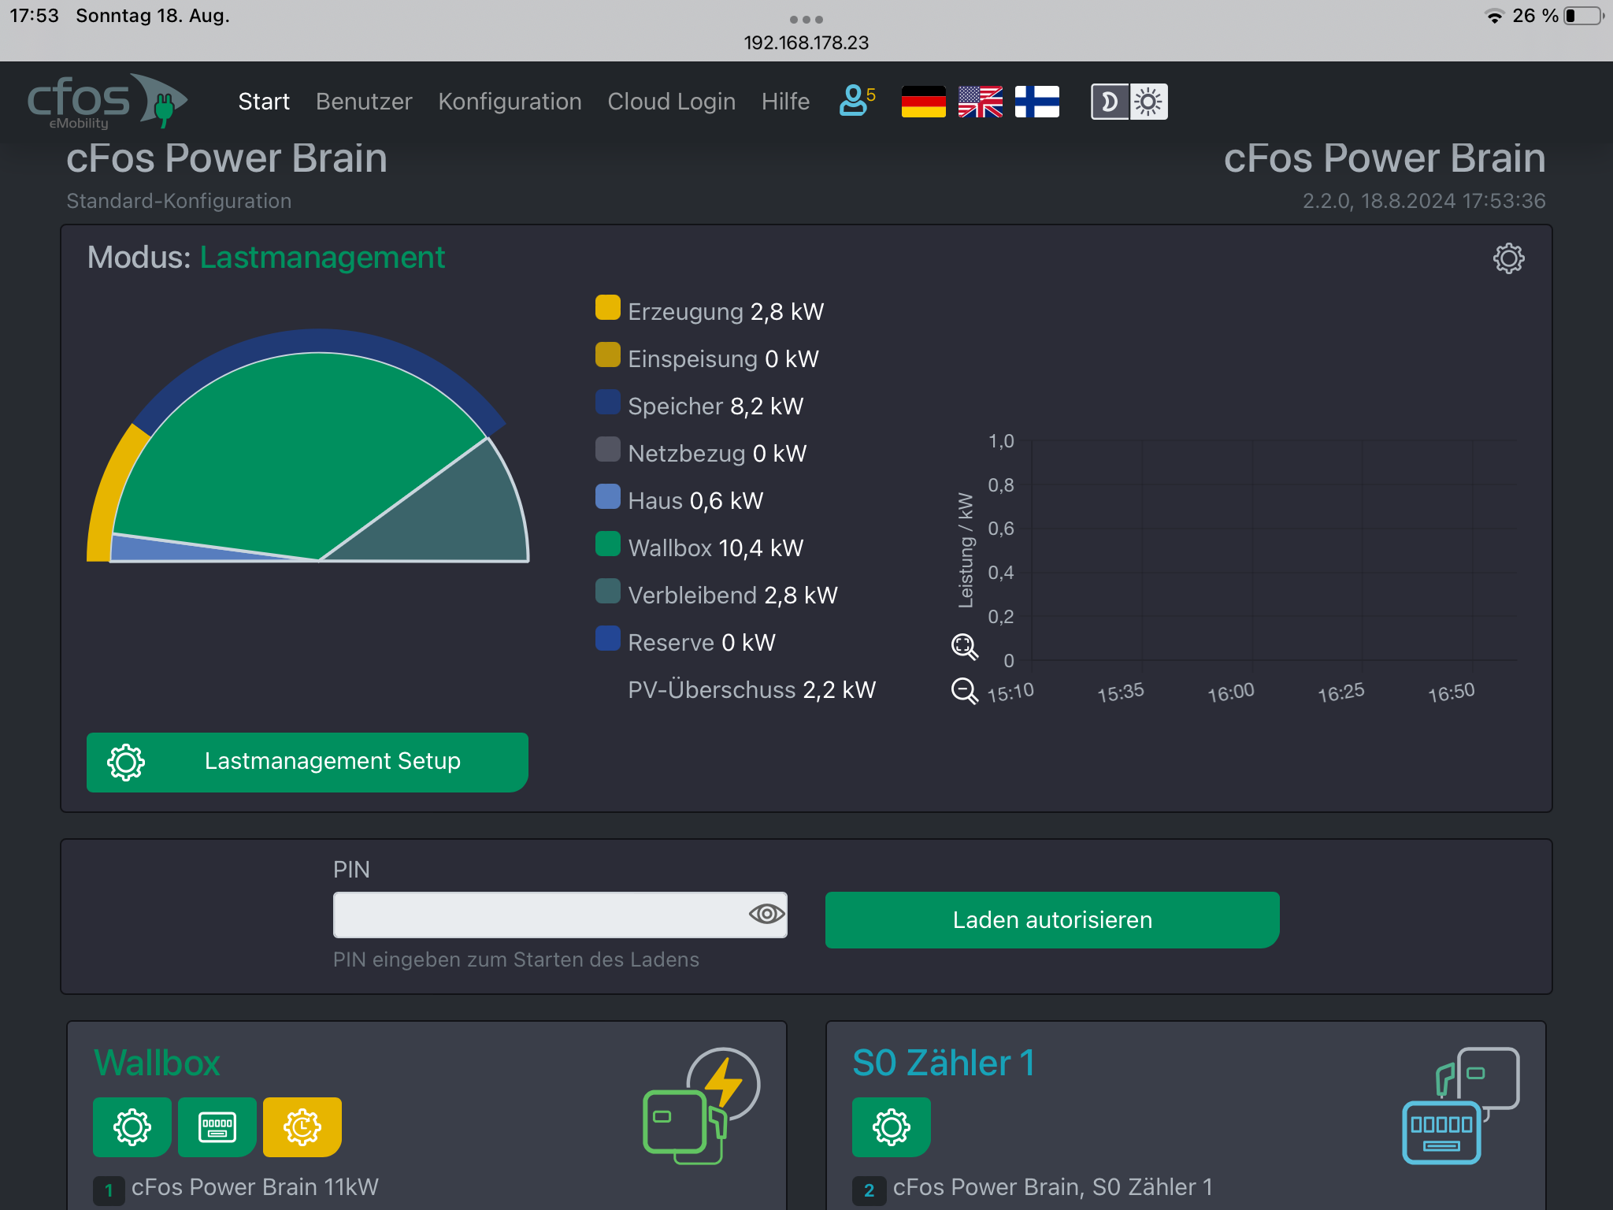Tap the battery status indicator
1613x1210 pixels.
click(x=1584, y=16)
